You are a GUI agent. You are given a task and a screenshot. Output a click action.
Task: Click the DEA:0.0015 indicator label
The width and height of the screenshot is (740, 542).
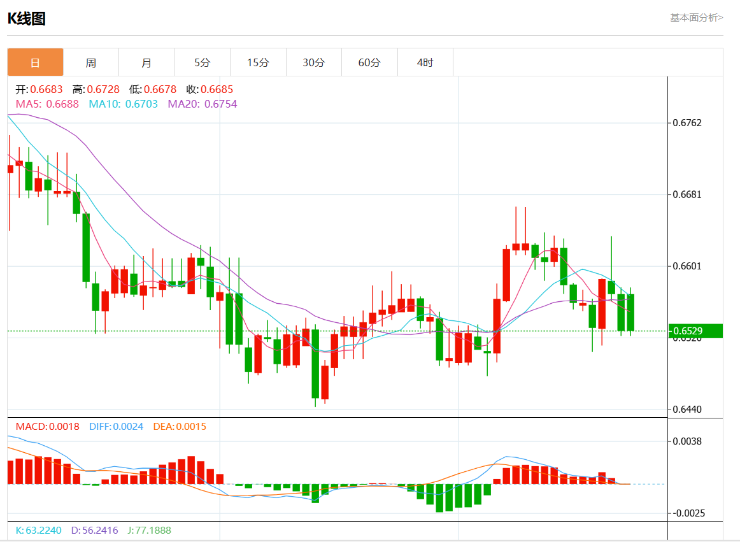pos(180,427)
